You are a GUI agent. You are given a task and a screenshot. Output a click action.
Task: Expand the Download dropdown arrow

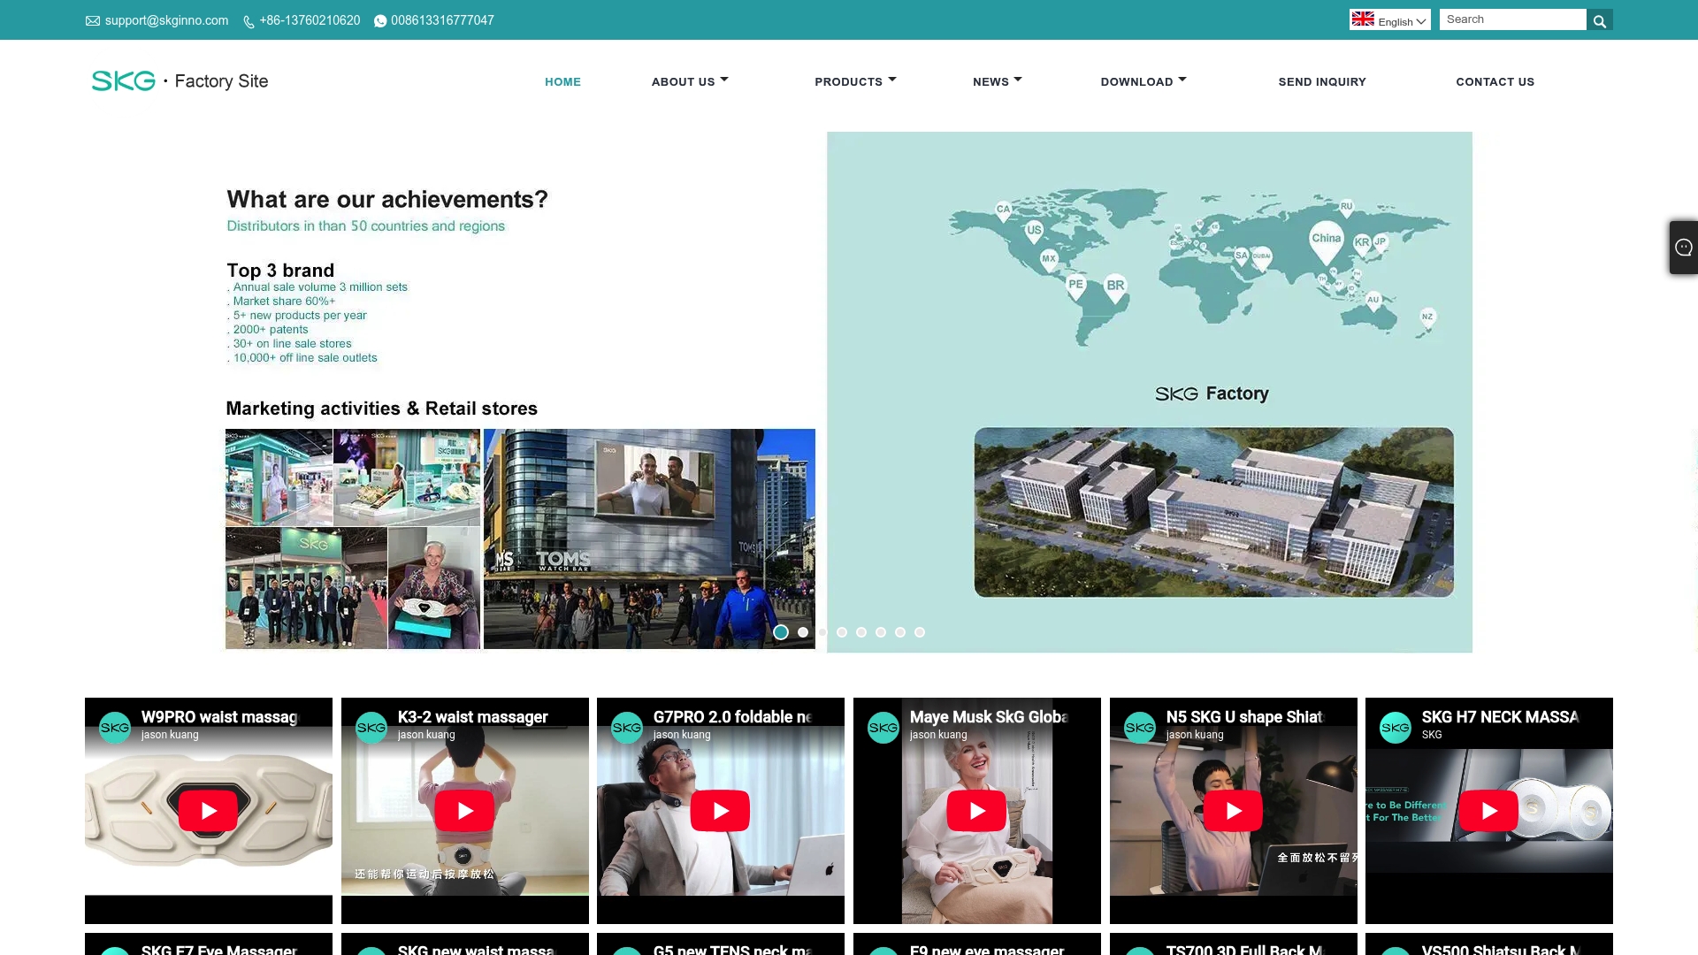[x=1182, y=80]
